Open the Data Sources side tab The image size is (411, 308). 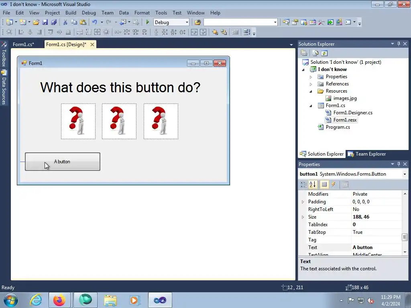[4, 87]
